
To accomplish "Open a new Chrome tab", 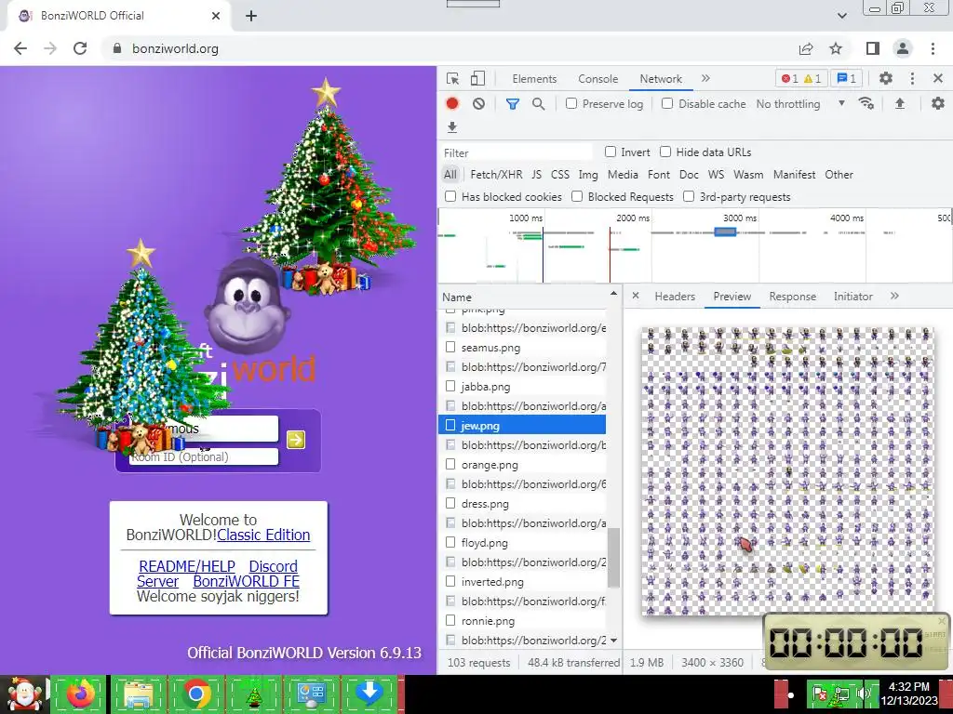I will click(251, 17).
